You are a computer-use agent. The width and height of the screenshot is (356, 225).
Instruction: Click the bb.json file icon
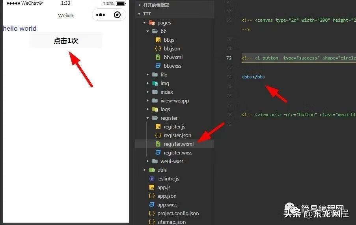click(158, 49)
